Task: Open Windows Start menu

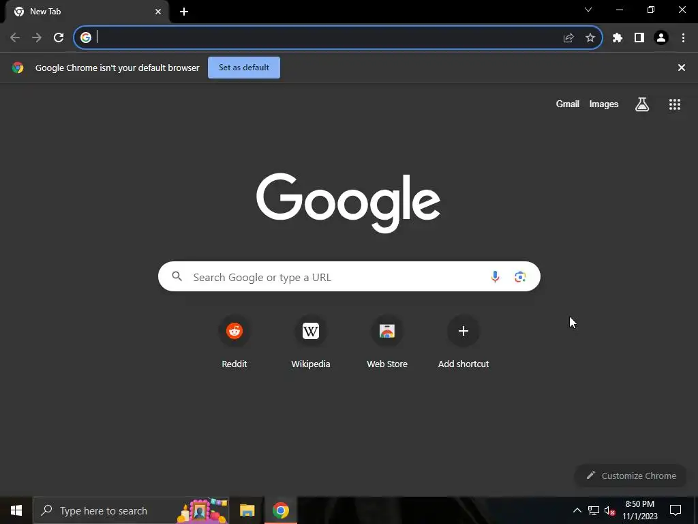Action: click(16, 510)
